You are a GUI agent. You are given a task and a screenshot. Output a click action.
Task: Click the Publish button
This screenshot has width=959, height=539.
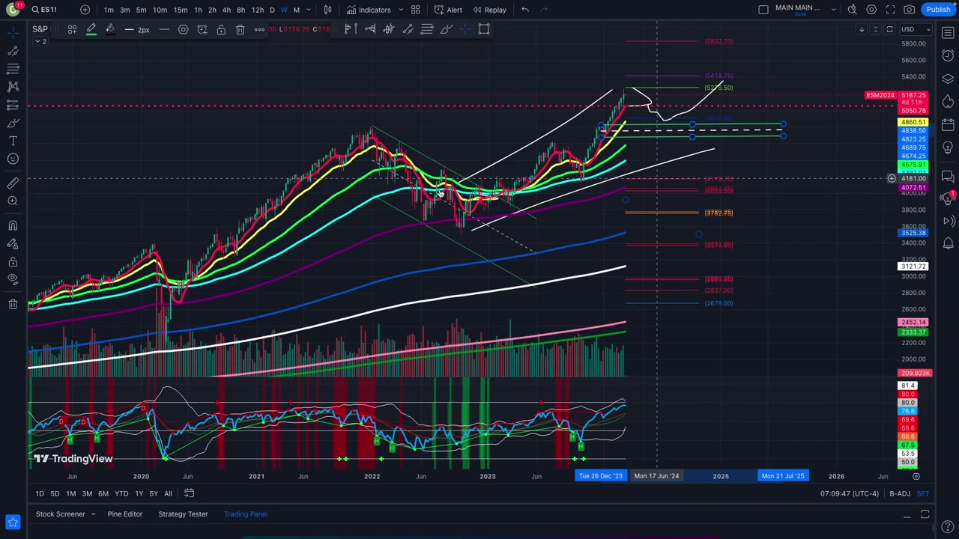click(938, 10)
